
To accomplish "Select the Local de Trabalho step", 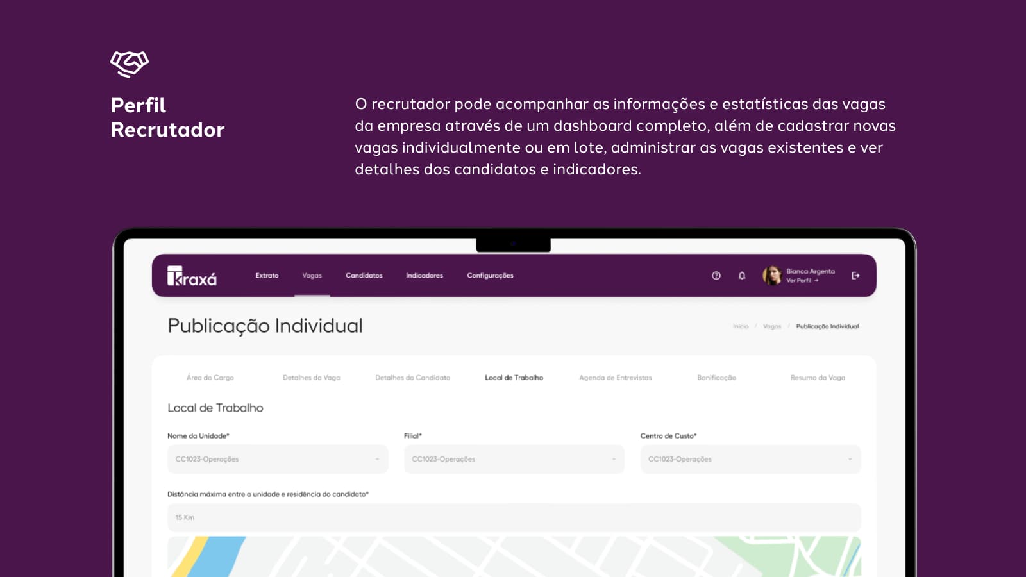I will (514, 378).
